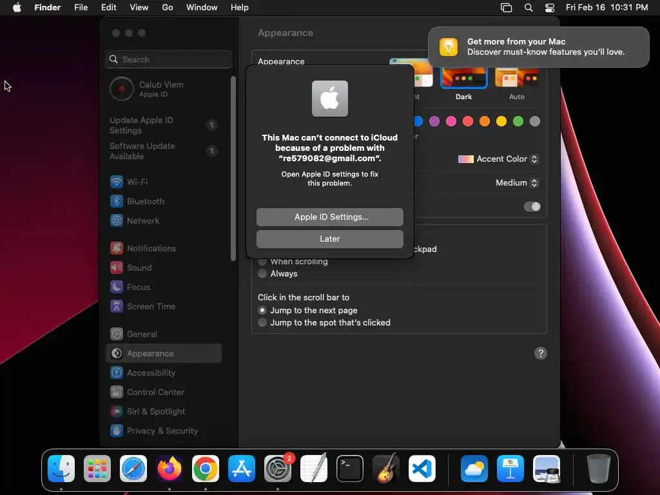Screen dimensions: 660x495
Task: Click the date and time in menu bar
Action: [x=607, y=7]
